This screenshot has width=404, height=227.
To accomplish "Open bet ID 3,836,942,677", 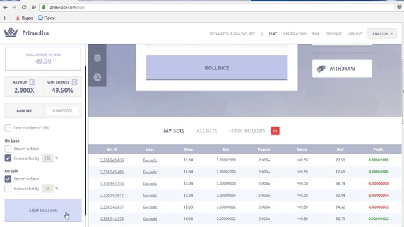I will (112, 207).
